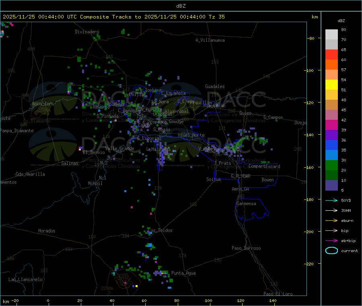Click the Pampa_Diamante place label
Viewport: 362px width, 306px height.
pyautogui.click(x=17, y=131)
